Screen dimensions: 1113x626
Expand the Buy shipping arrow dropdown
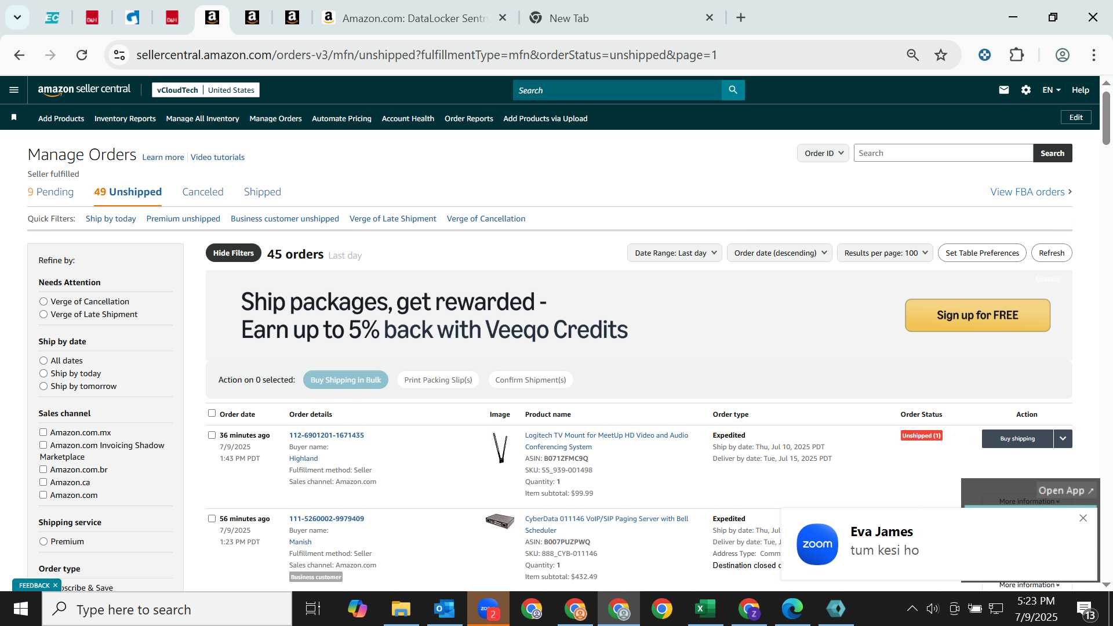pos(1063,439)
